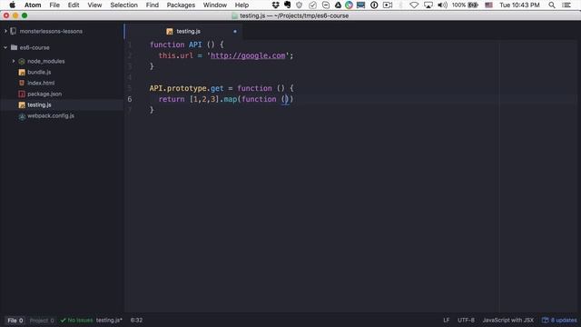Click the battery status icon
Image resolution: width=581 pixels, height=327 pixels.
pos(473,5)
